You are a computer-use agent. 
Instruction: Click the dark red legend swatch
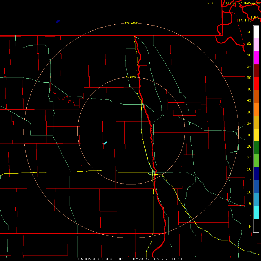click(x=256, y=71)
